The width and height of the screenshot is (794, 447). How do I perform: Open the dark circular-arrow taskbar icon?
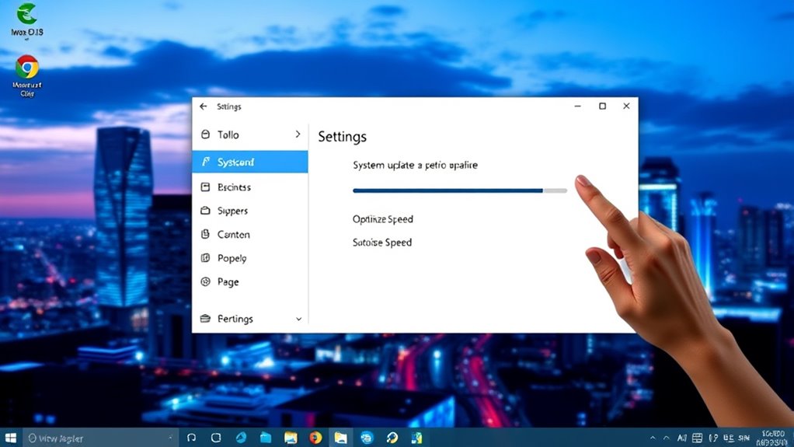pyautogui.click(x=392, y=438)
